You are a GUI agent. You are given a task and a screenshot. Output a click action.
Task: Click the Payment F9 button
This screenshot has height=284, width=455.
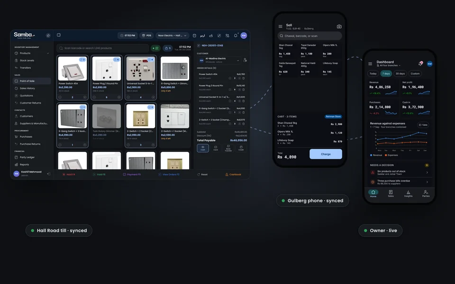click(132, 175)
